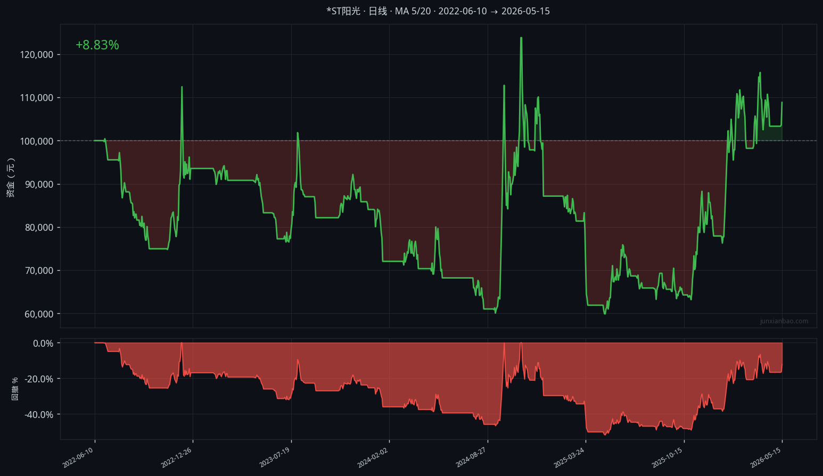Click the 110,000 y-axis label

[36, 98]
